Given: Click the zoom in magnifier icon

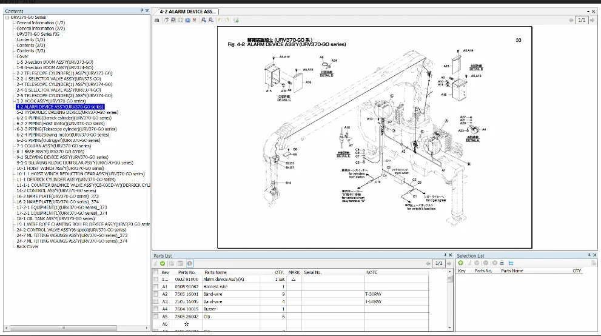Looking at the screenshot, I should [x=204, y=20].
